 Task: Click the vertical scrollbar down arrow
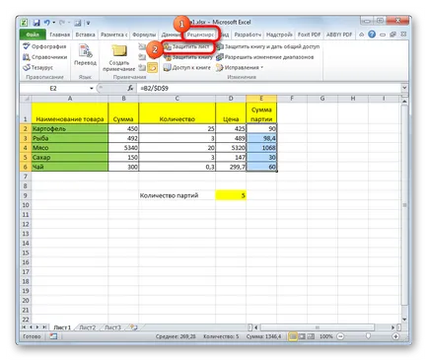click(404, 320)
